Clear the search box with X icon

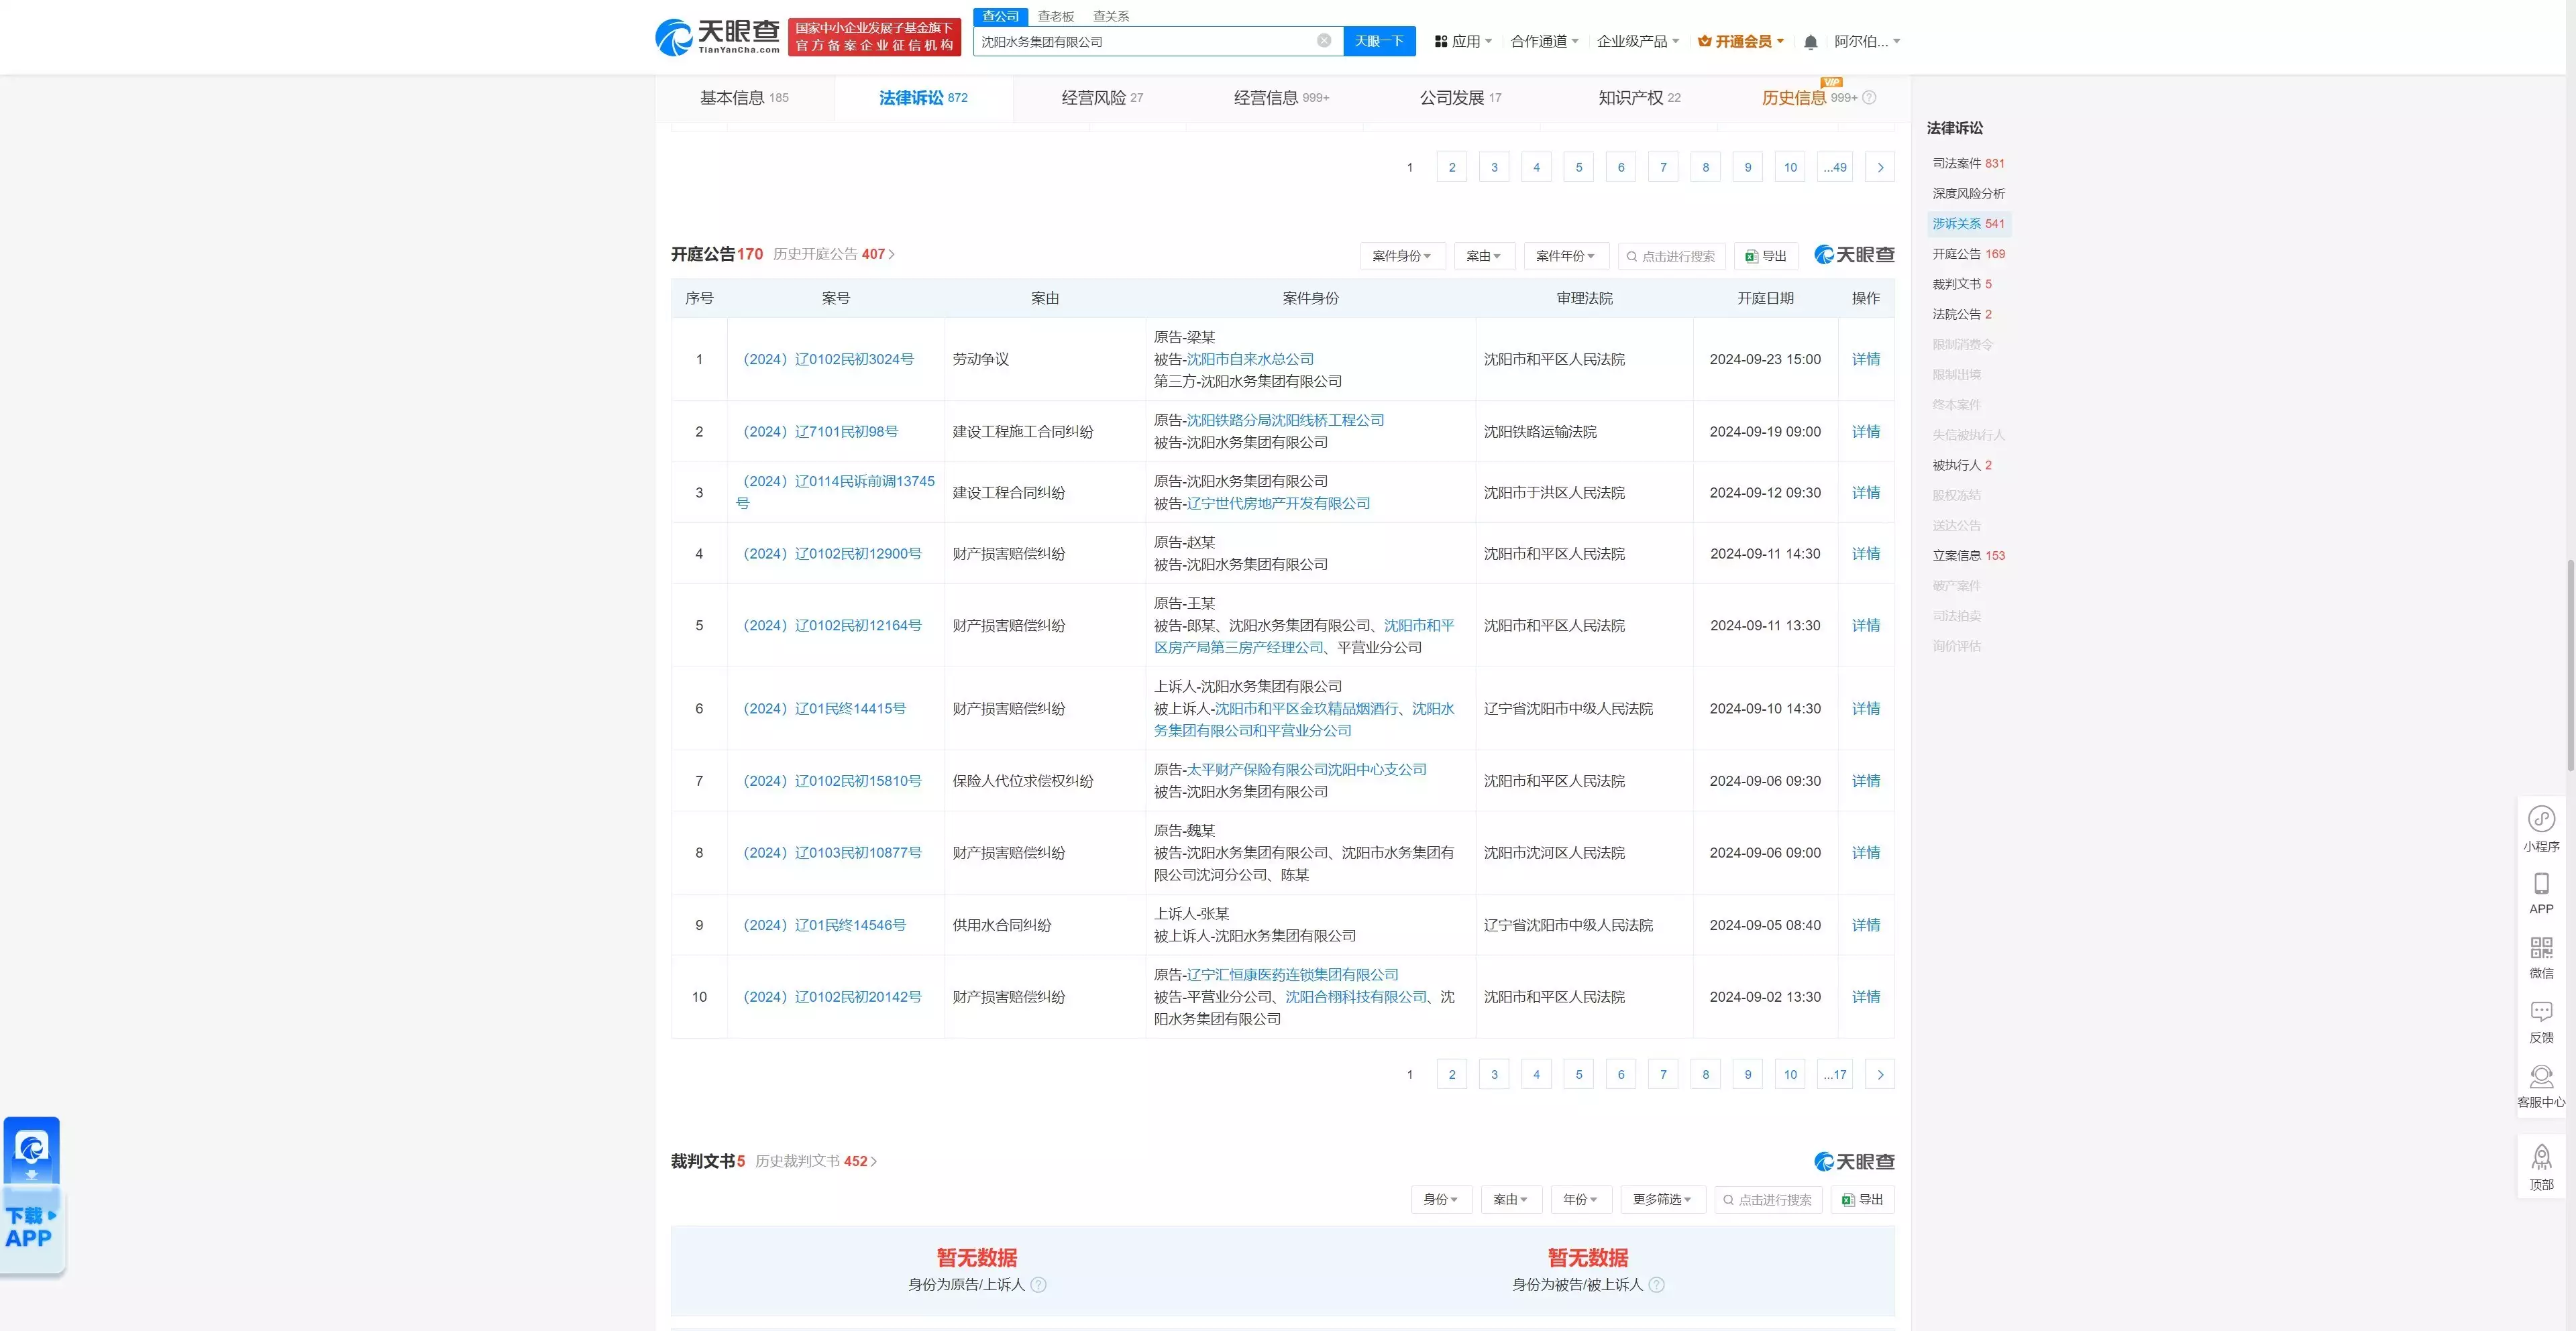point(1323,41)
